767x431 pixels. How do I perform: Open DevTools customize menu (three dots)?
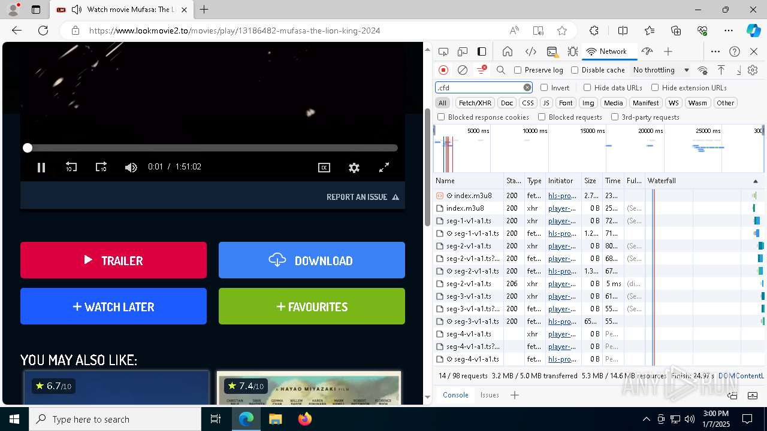(715, 51)
